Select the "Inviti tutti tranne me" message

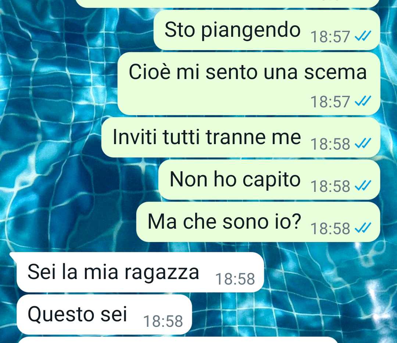pos(241,137)
